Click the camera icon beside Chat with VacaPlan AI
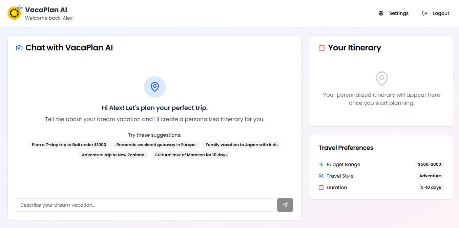 click(x=19, y=47)
